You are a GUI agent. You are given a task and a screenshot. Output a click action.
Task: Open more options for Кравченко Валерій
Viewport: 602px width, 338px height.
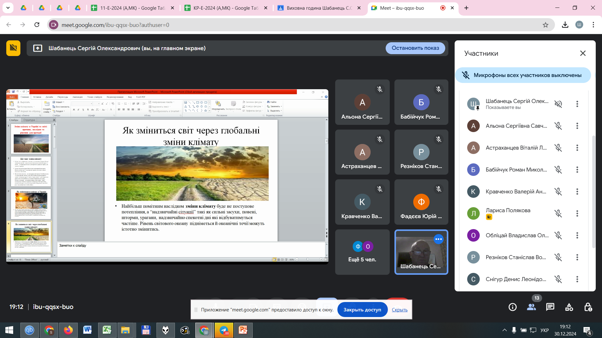(x=577, y=192)
